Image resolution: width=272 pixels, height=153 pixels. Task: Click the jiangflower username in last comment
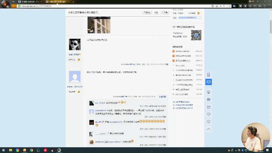tap(100, 142)
